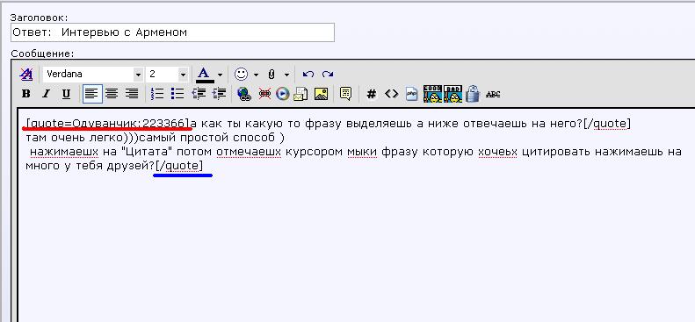Image resolution: width=695 pixels, height=322 pixels.
Task: Expand the attachments dropdown arrow
Action: [286, 75]
